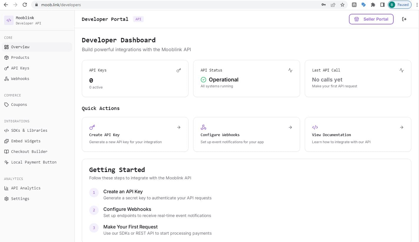The height and width of the screenshot is (242, 419).
Task: Click the logout icon in header
Action: (x=404, y=19)
